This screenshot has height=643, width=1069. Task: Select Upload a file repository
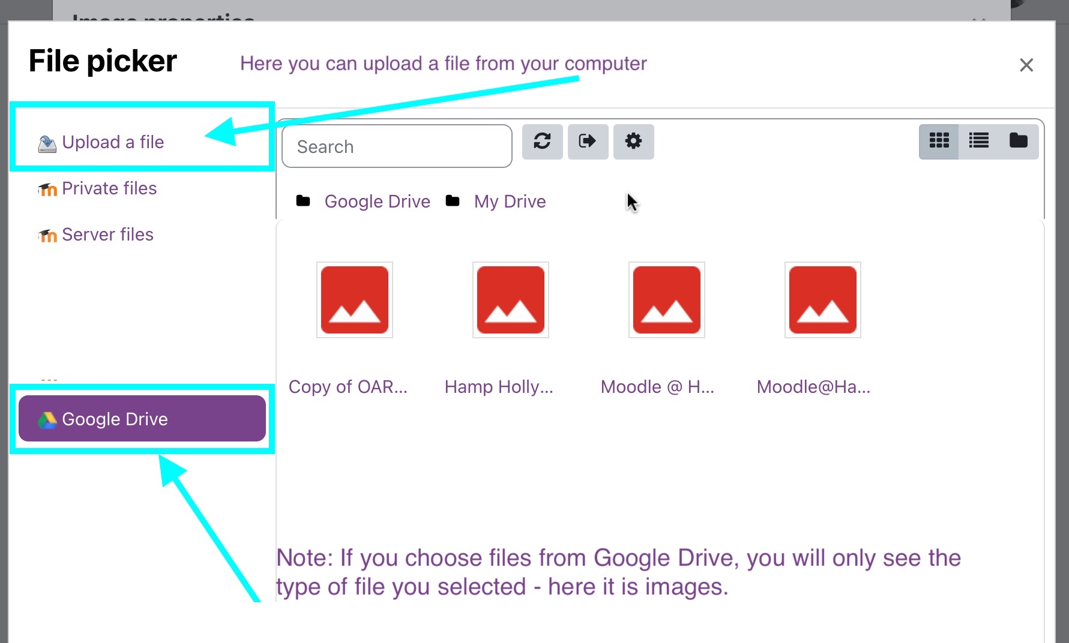[x=142, y=142]
